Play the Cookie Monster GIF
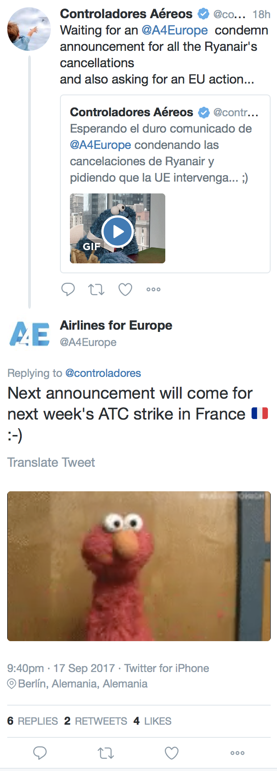This screenshot has height=771, width=277. click(118, 232)
